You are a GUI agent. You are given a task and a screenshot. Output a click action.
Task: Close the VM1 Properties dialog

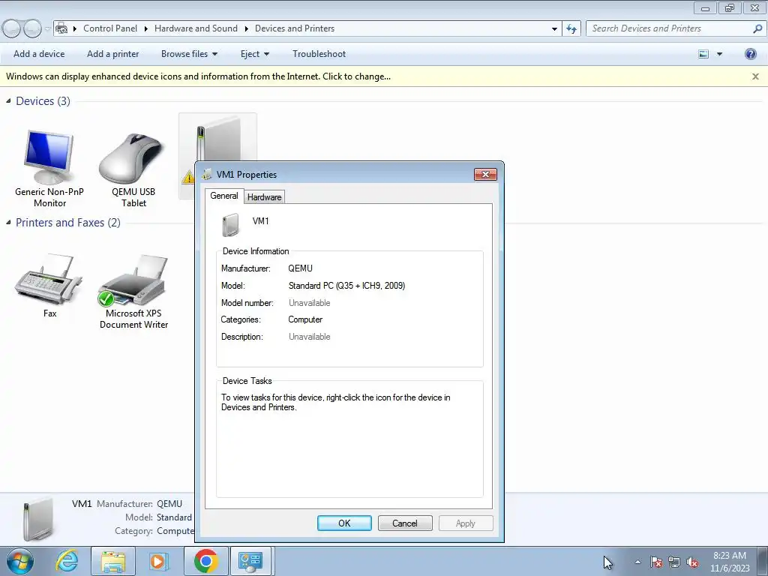pyautogui.click(x=485, y=174)
